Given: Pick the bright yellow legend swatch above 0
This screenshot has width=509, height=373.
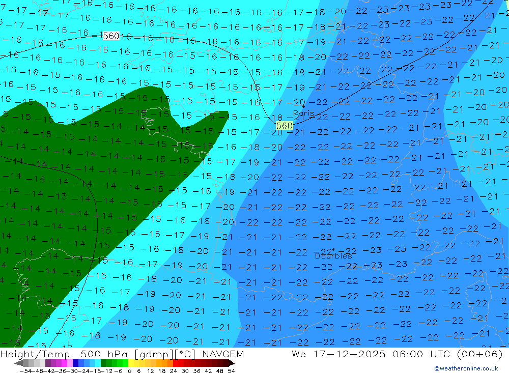Looking at the screenshot, I should pos(131,363).
